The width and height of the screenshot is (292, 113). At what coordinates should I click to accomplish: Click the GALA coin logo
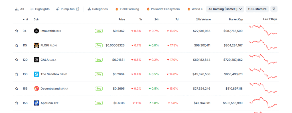36,60
